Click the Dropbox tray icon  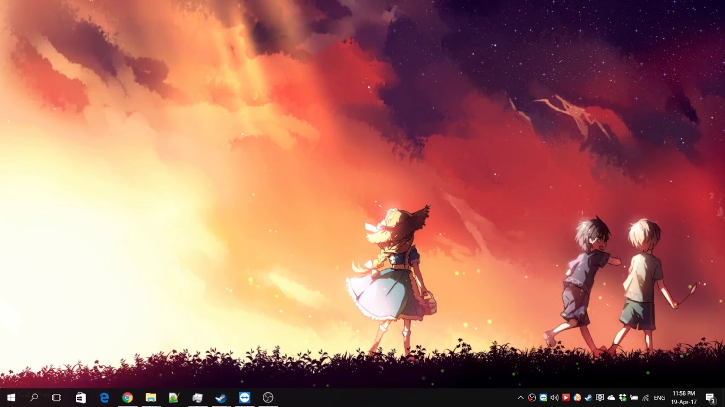coord(622,398)
